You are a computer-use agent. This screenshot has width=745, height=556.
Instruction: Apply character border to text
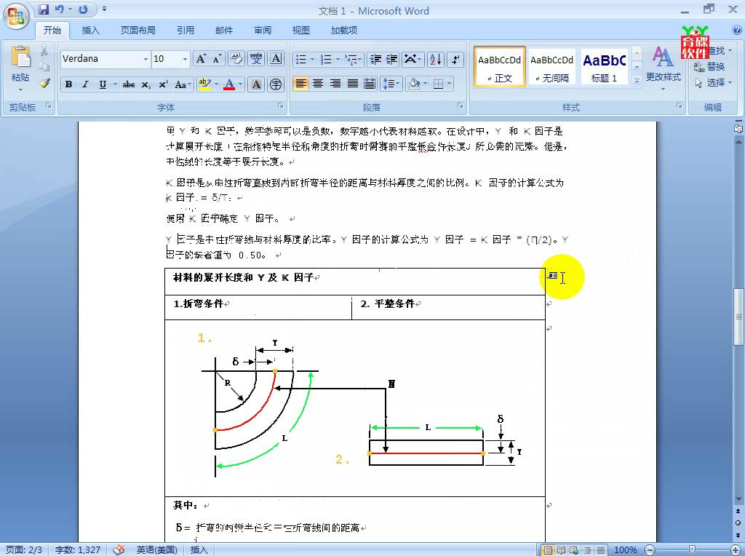click(276, 59)
